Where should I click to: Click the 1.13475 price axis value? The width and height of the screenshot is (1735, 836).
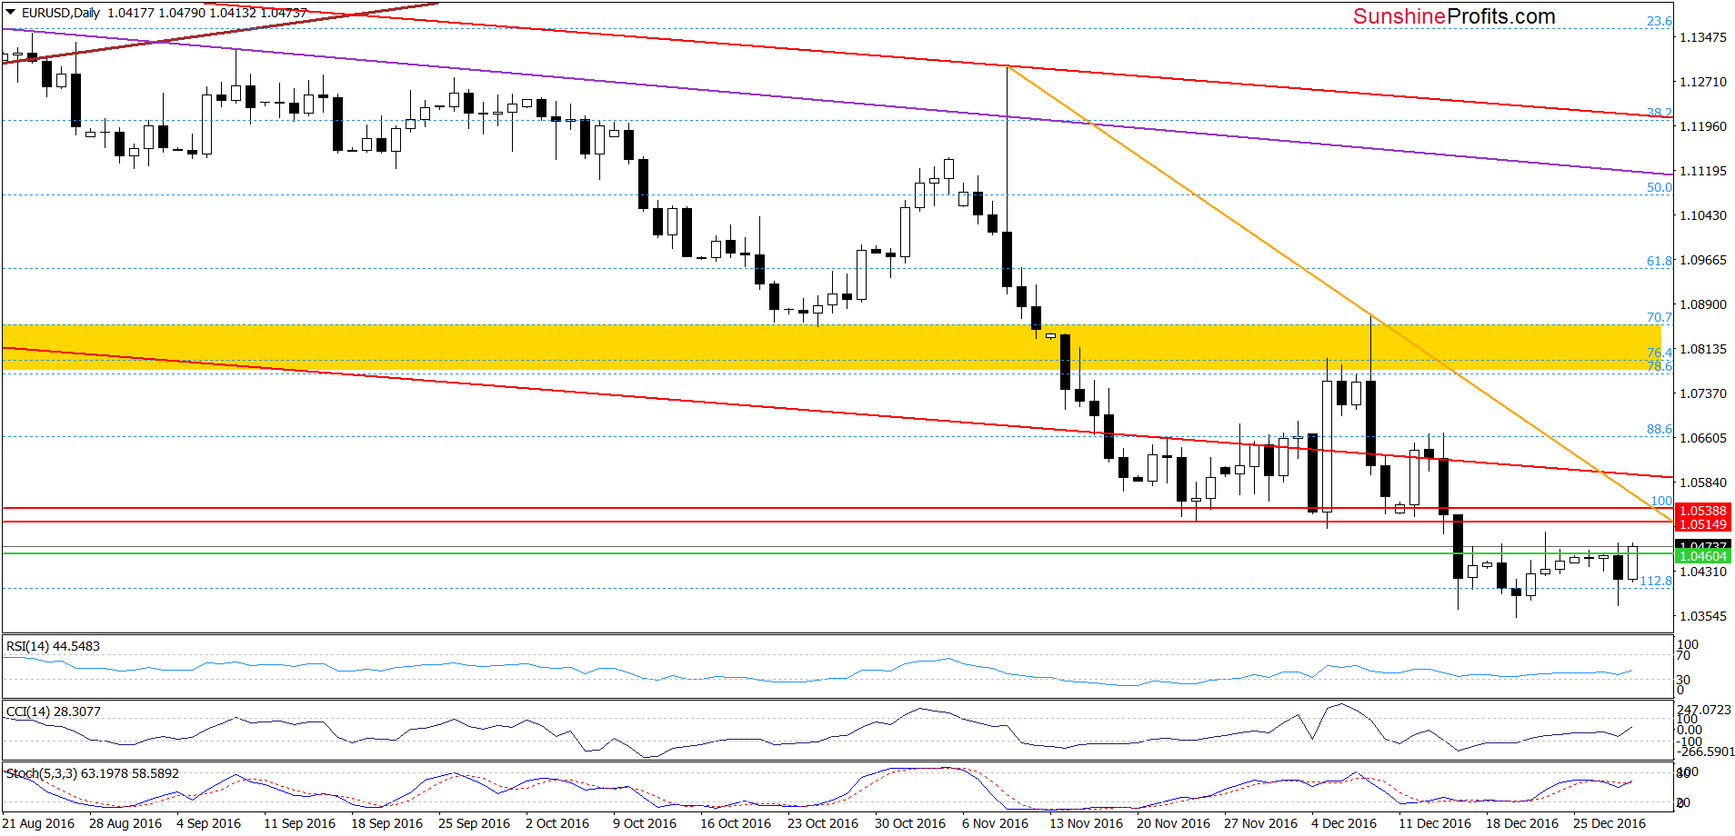click(x=1703, y=37)
